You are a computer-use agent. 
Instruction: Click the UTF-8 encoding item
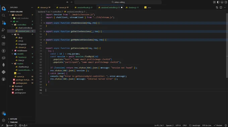(178, 125)
